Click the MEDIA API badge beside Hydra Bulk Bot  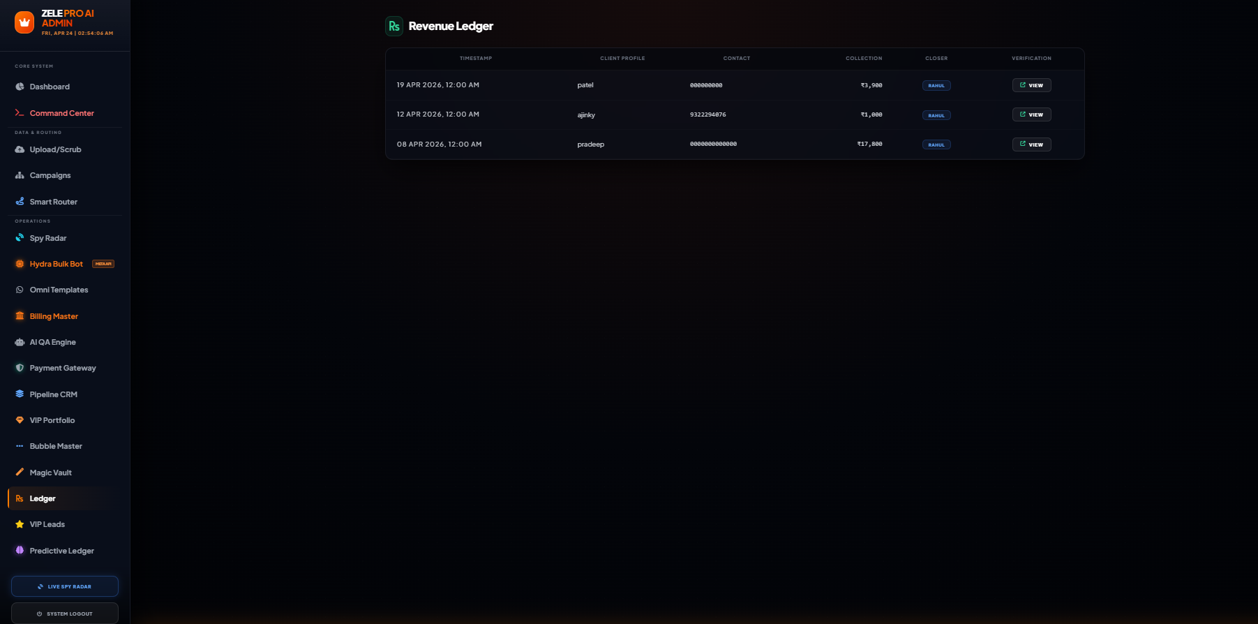tap(103, 264)
